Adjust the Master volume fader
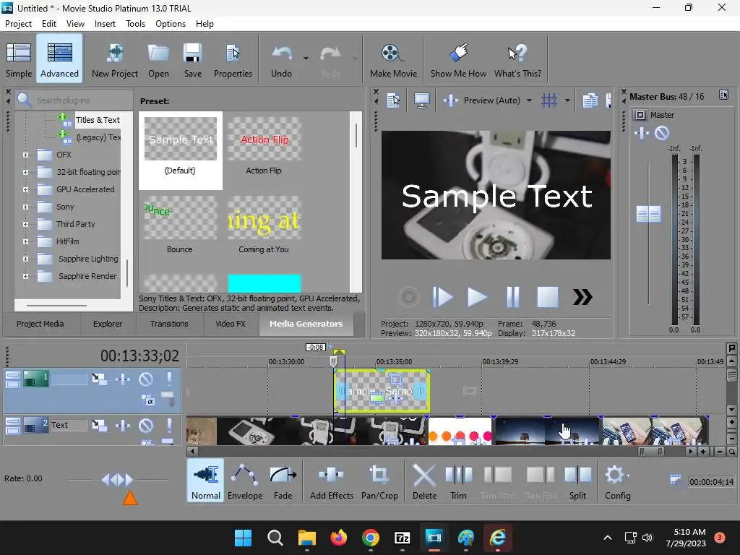Image resolution: width=740 pixels, height=555 pixels. (648, 214)
